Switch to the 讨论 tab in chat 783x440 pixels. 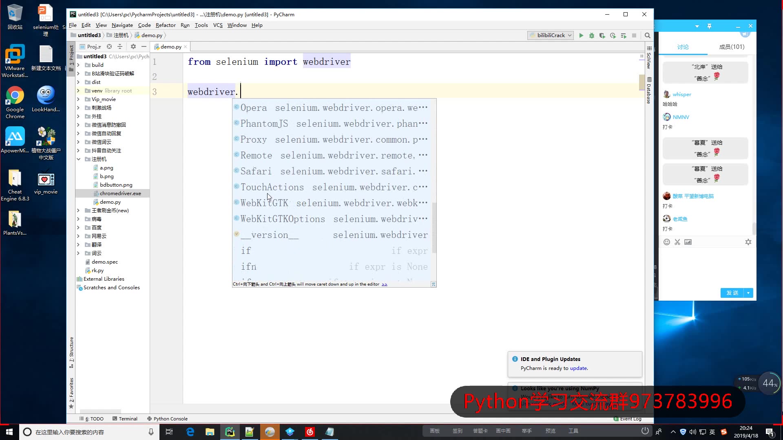pyautogui.click(x=683, y=47)
